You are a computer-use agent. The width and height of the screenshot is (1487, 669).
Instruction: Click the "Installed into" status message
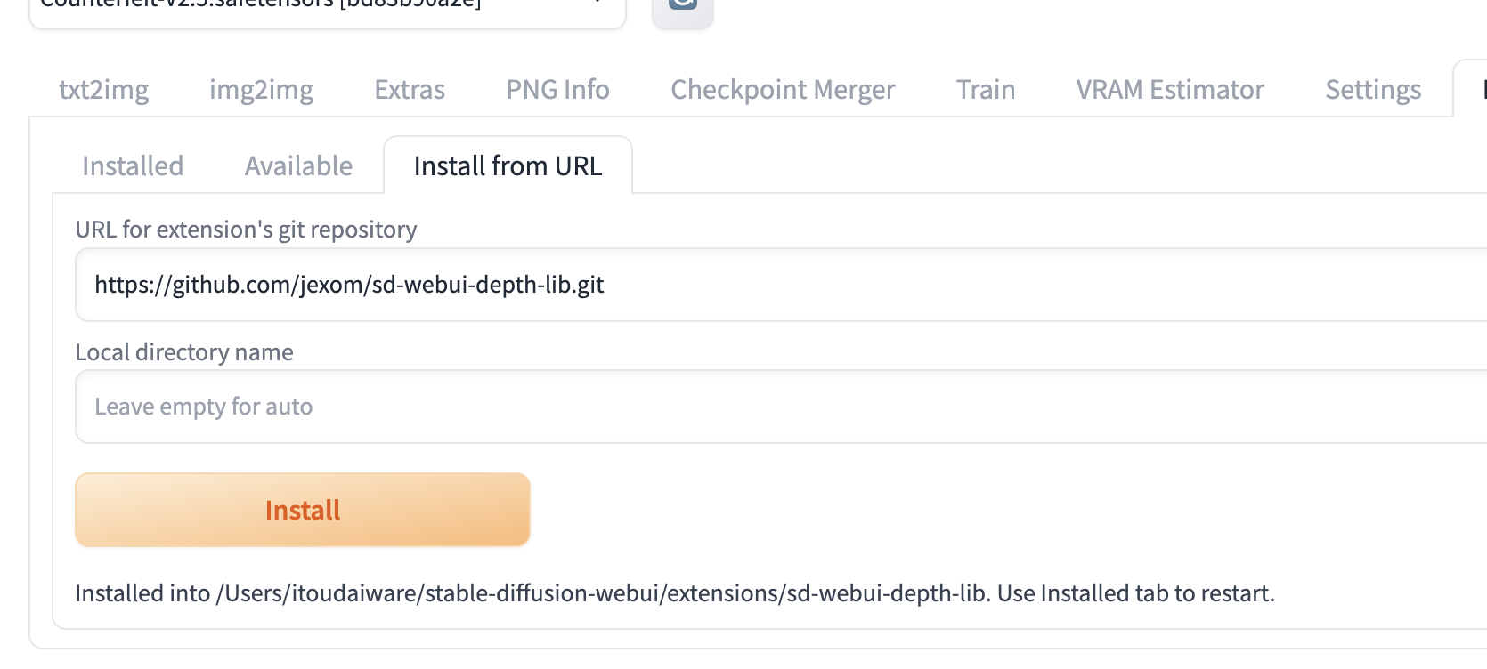point(674,593)
